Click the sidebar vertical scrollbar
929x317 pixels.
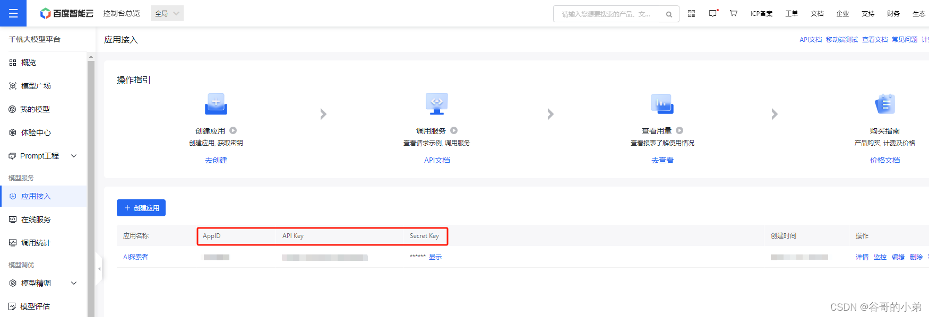click(x=91, y=188)
